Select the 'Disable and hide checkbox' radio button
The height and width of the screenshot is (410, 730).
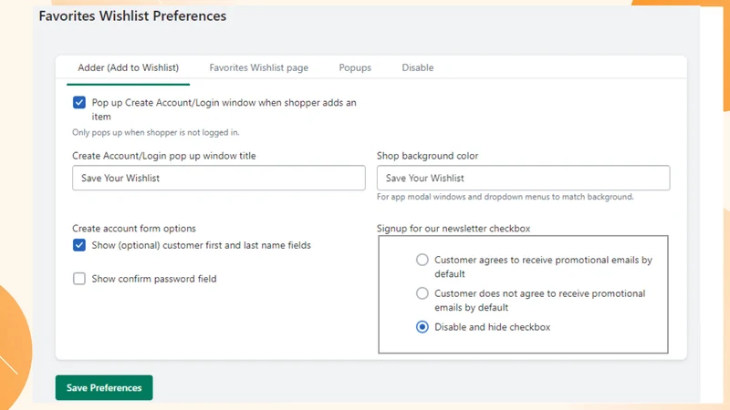[x=422, y=327]
